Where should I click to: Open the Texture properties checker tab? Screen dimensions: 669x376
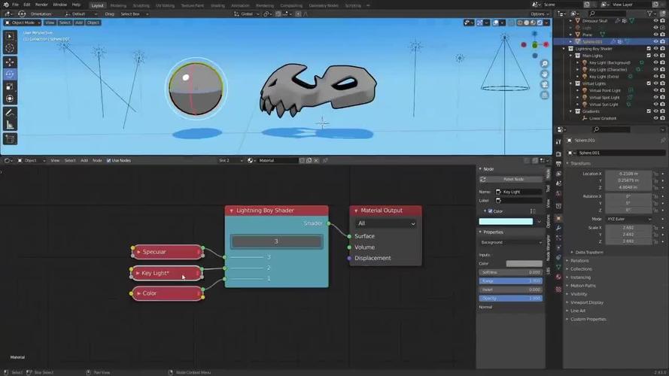point(558,290)
